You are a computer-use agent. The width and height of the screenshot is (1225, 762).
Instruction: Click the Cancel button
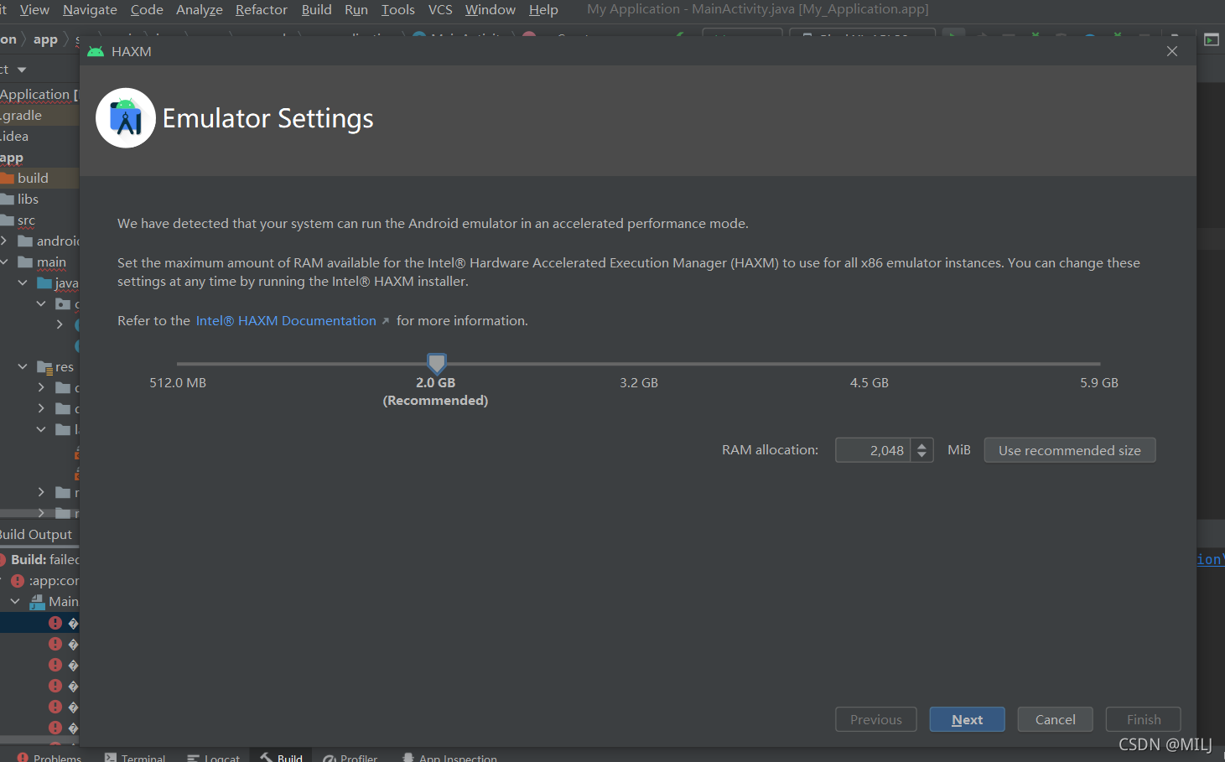click(x=1055, y=719)
